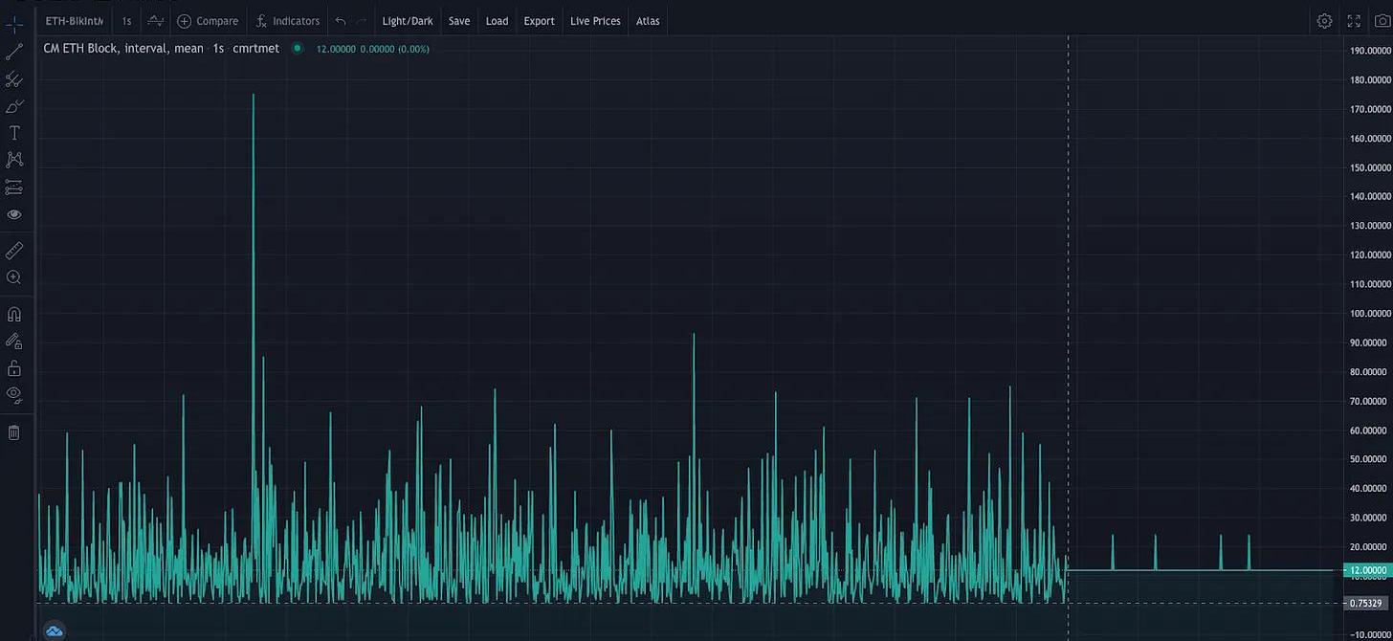Screen dimensions: 1393x641
Task: Click the trash icon to remove drawings
Action: [14, 432]
